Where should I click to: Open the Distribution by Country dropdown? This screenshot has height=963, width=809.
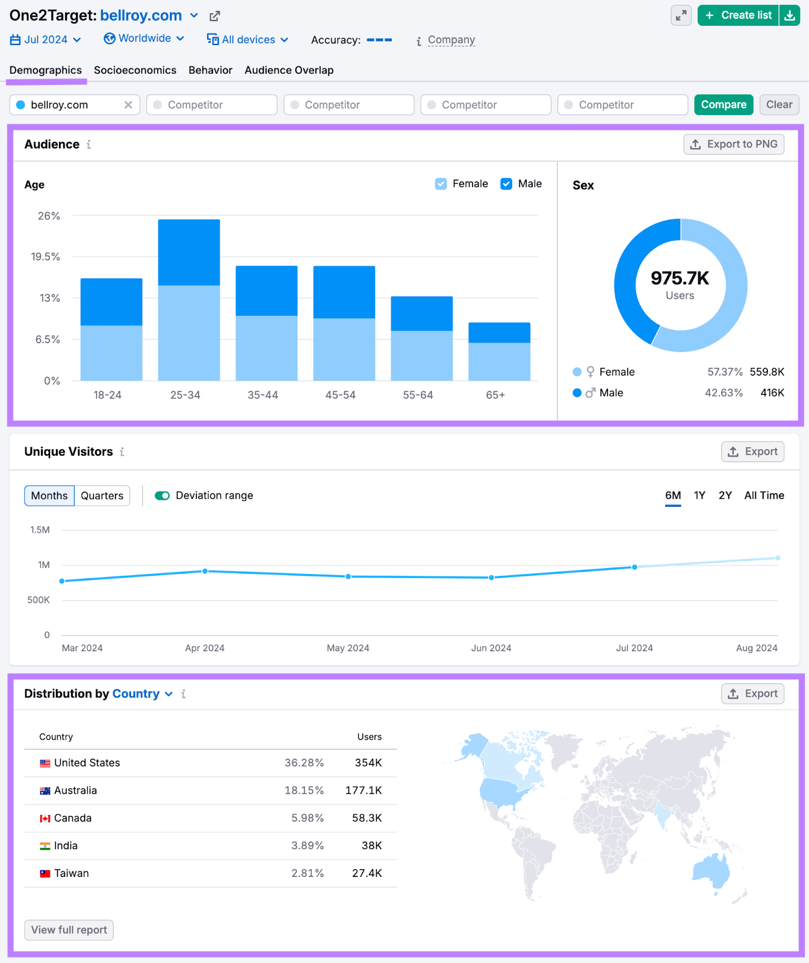pos(143,694)
